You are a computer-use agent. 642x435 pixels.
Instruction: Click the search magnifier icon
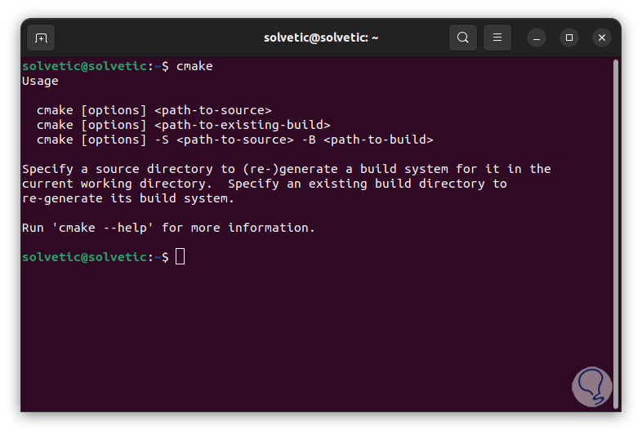(x=463, y=38)
